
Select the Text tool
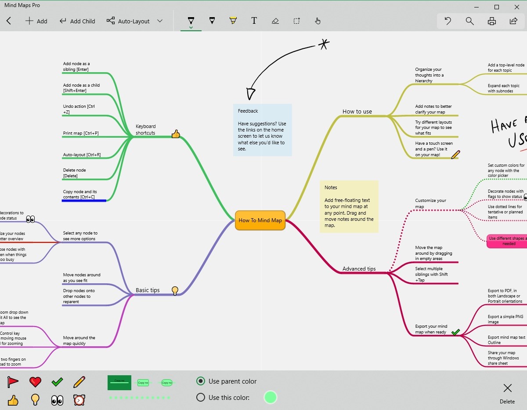tap(254, 21)
